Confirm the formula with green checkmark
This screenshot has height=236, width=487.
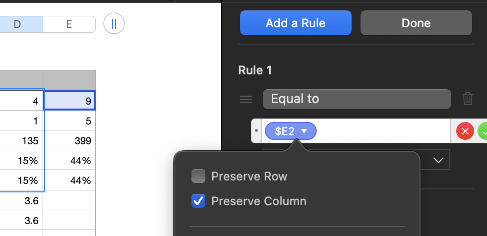point(483,131)
